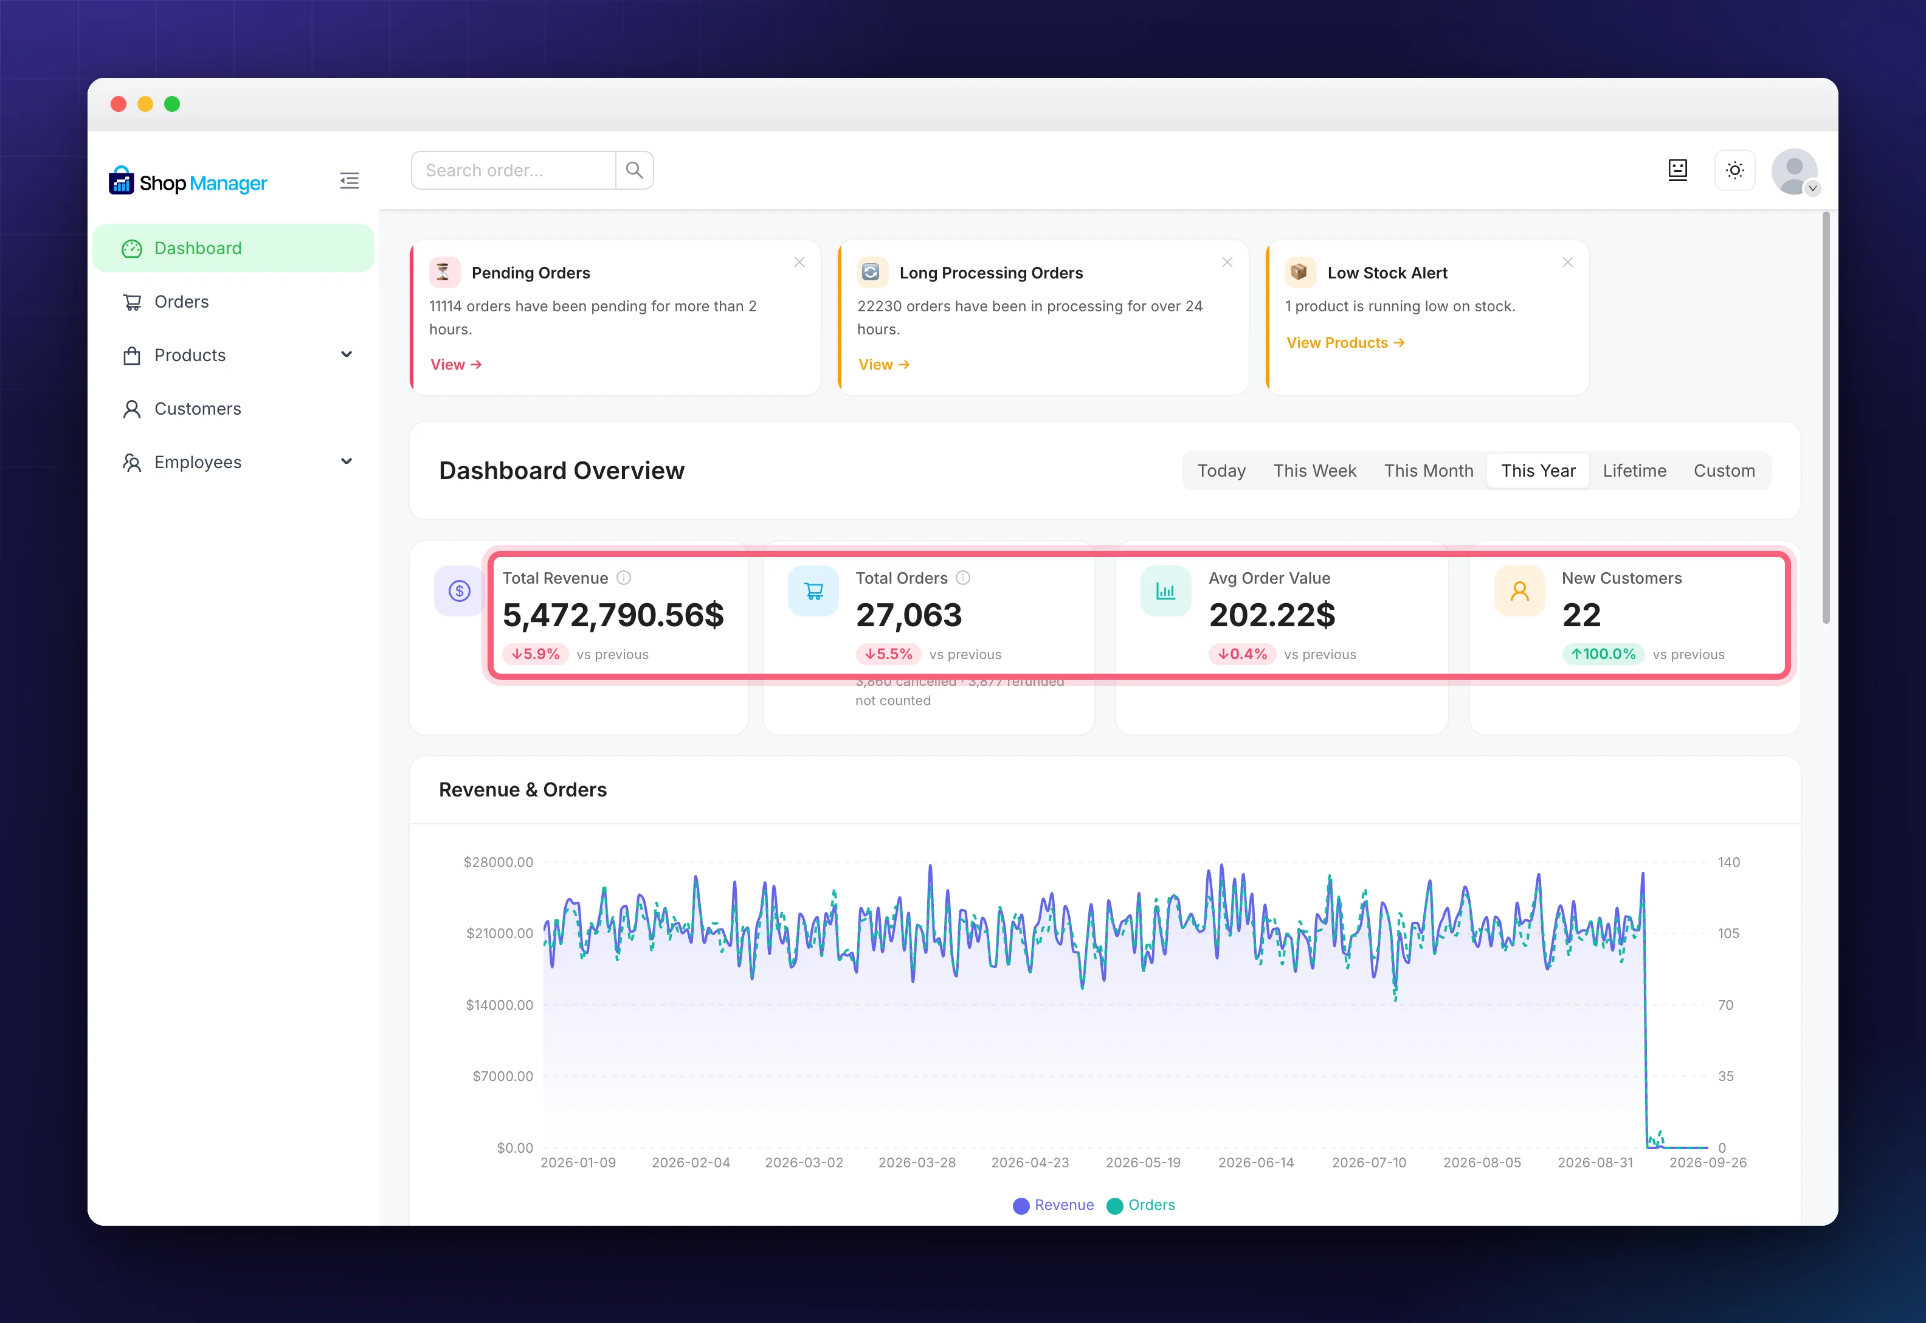
Task: Click the Total Revenue dollar icon
Action: tap(459, 590)
